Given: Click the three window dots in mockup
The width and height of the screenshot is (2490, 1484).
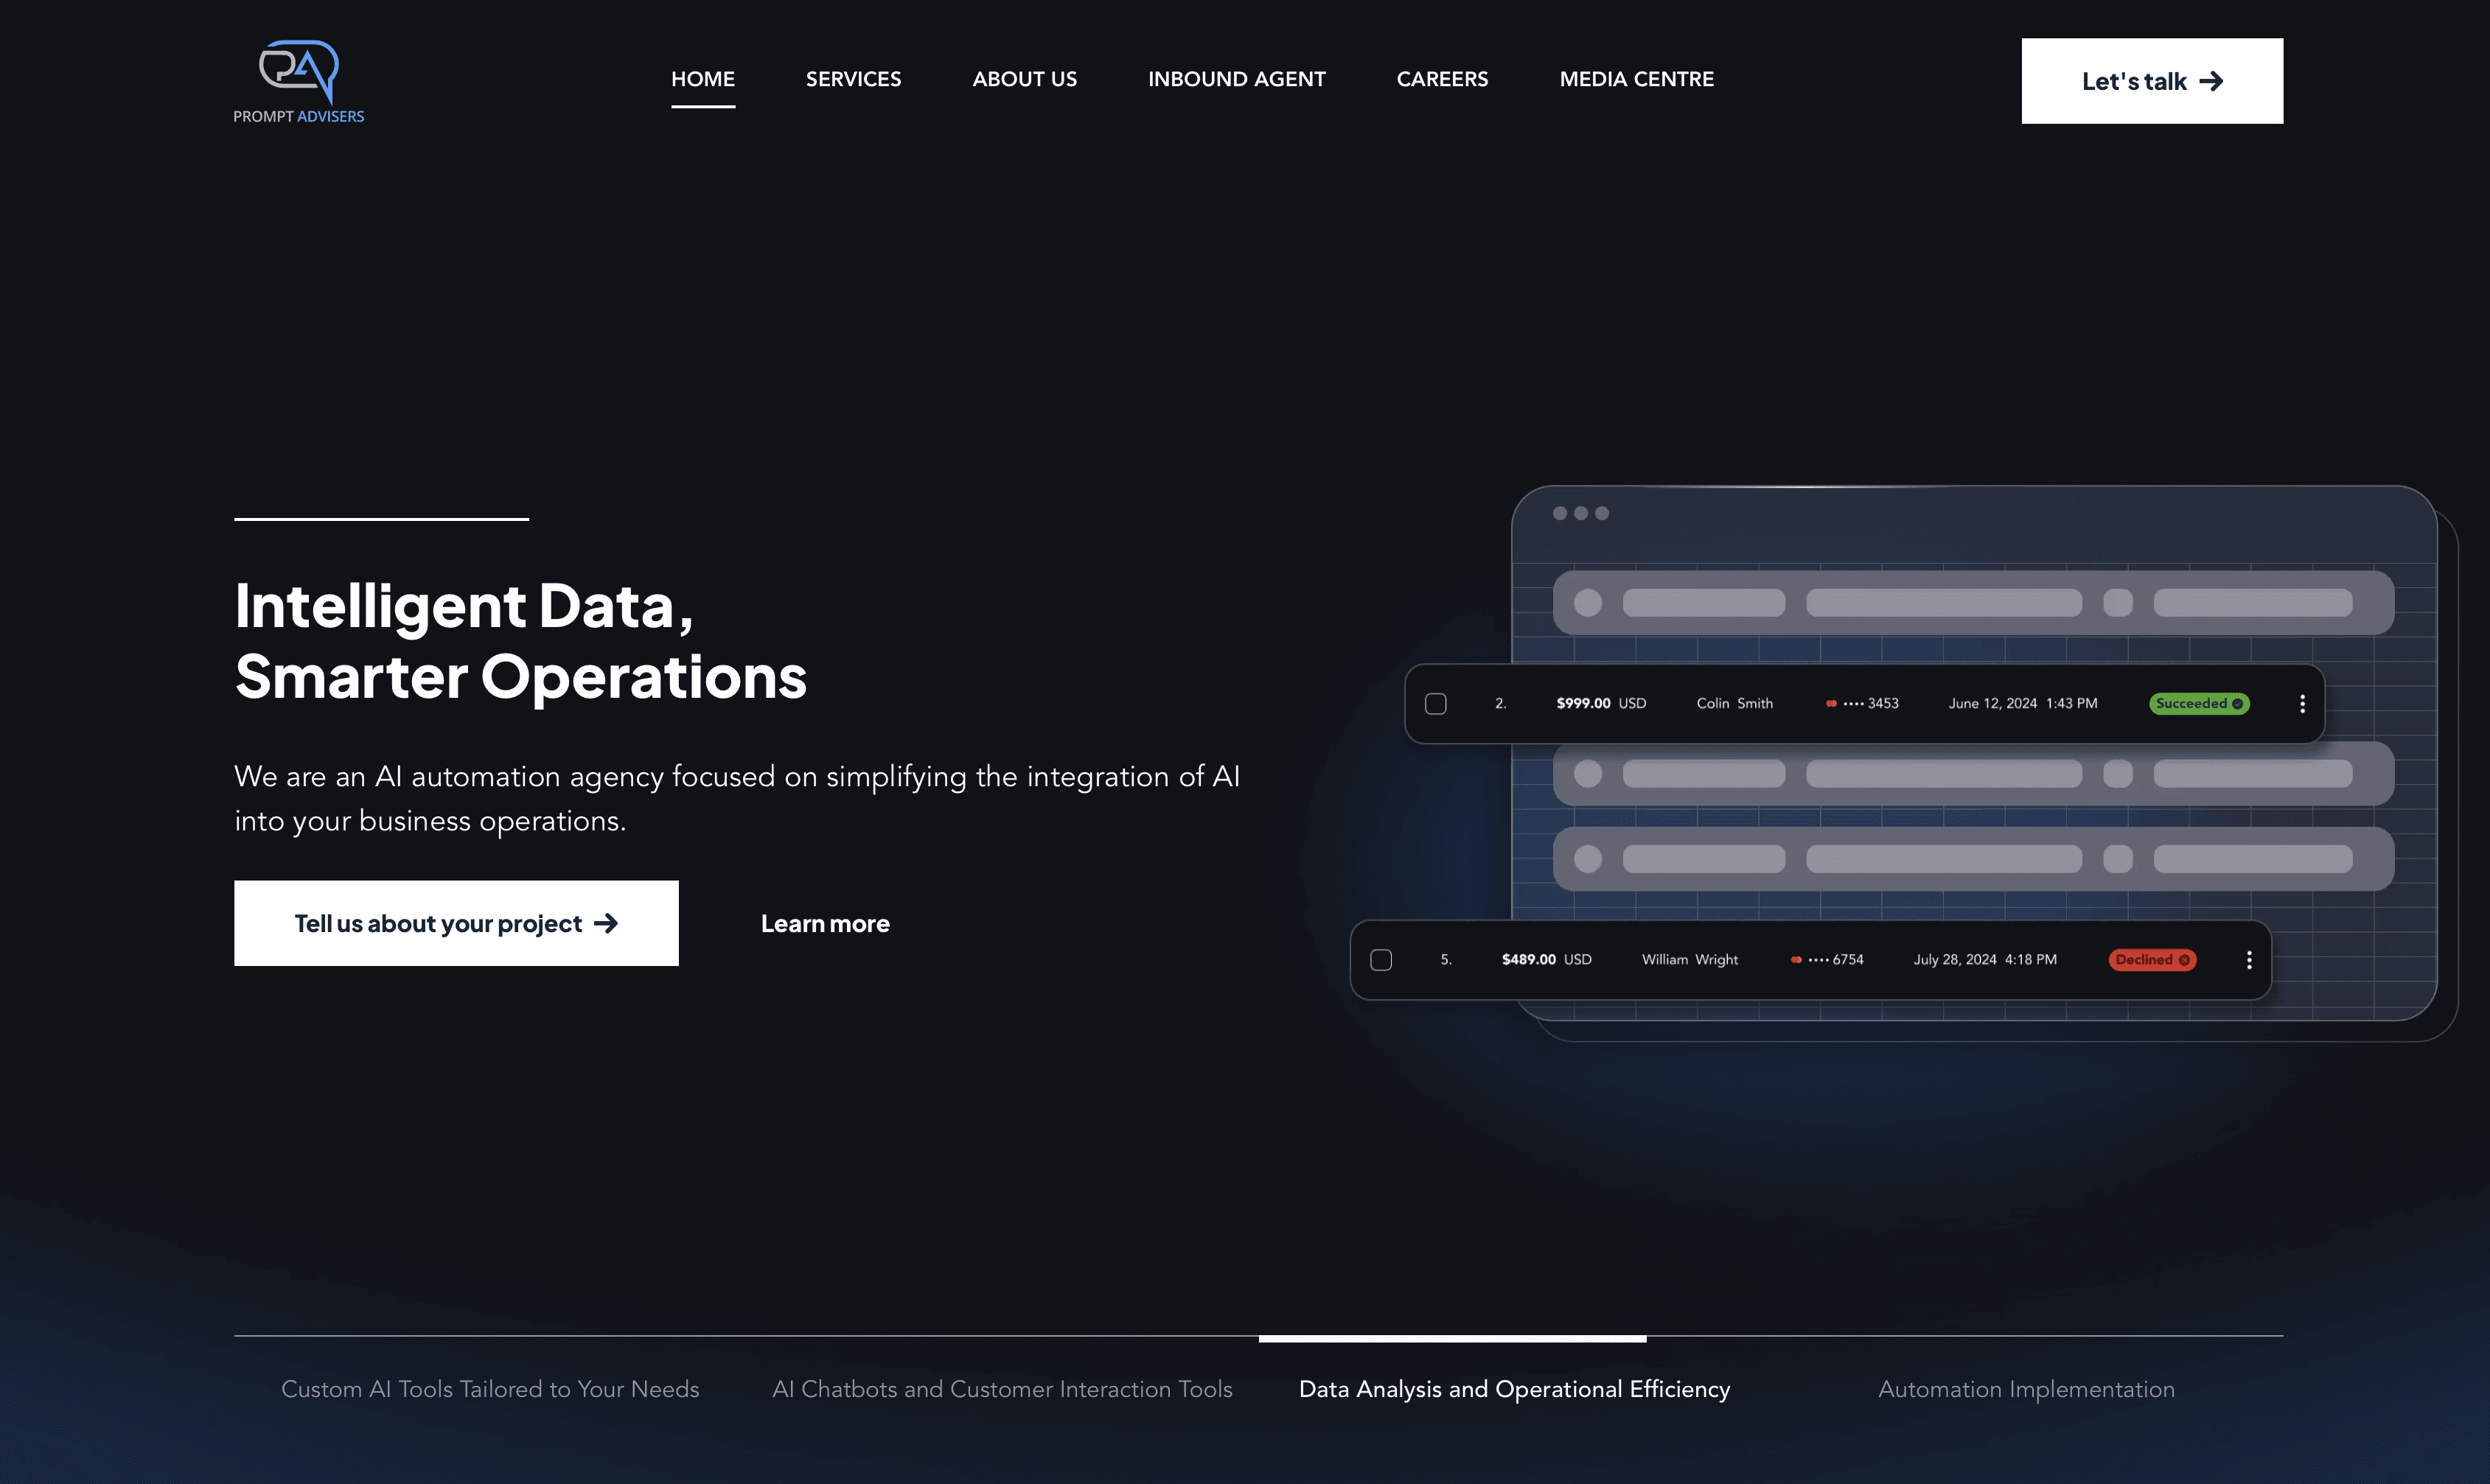Looking at the screenshot, I should click(x=1580, y=513).
